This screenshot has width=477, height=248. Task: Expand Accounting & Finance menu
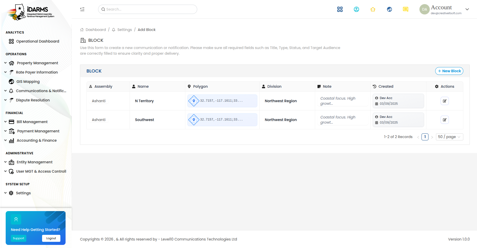[5, 140]
